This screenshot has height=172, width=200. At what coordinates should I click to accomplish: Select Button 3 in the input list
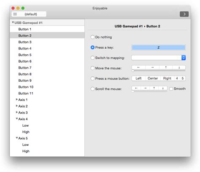(47, 42)
